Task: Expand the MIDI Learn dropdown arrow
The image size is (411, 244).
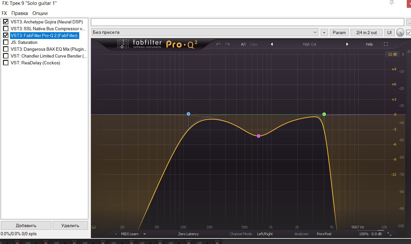Action: pyautogui.click(x=144, y=234)
